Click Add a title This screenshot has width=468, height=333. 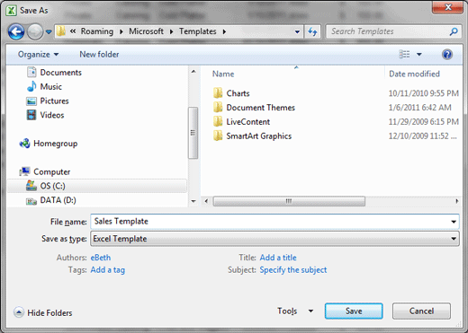click(278, 258)
